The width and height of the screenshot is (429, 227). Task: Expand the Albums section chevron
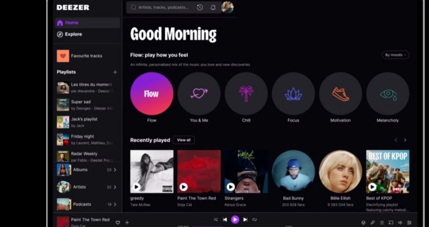click(115, 170)
